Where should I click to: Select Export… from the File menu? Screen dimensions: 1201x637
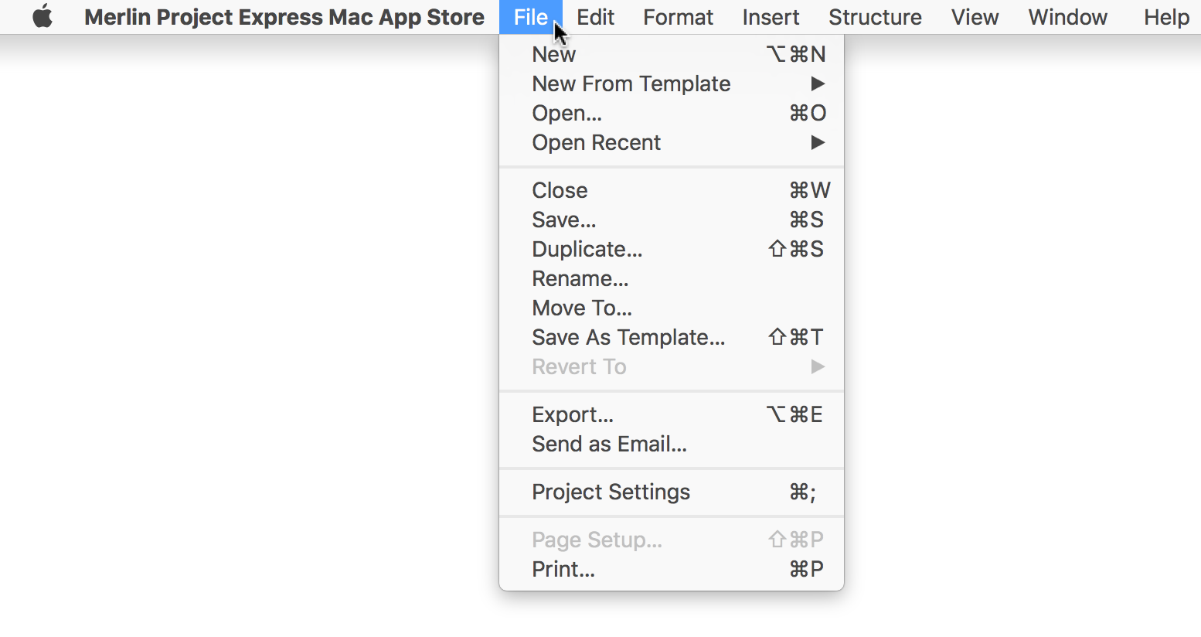[672, 414]
